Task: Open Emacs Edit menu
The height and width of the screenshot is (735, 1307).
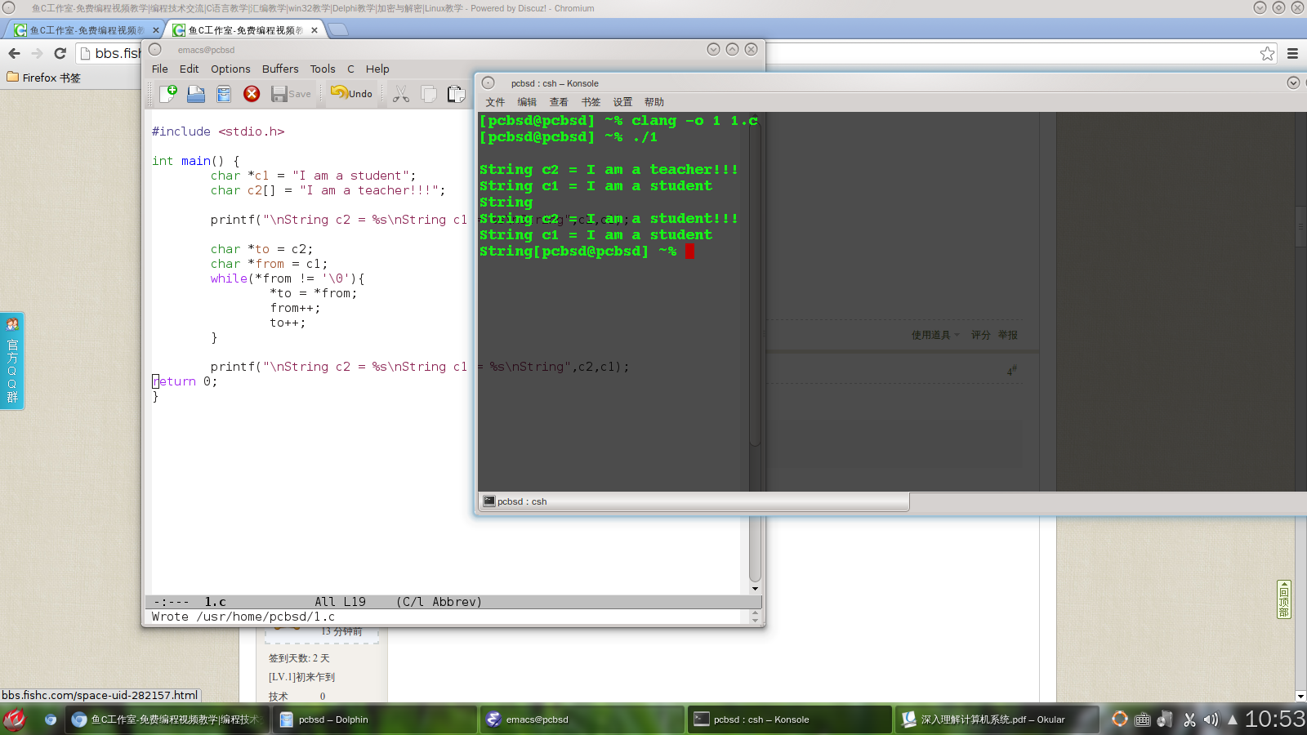Action: [189, 69]
